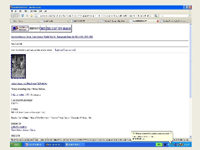Reload the page with the Refresh icon
The height and width of the screenshot is (150, 200).
22,16
